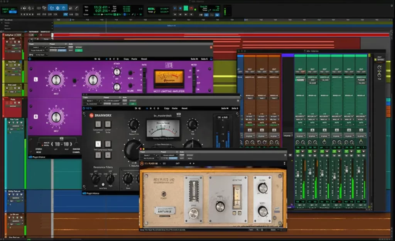Click the Decay Time selector on Rev Plate-140

coord(237,197)
